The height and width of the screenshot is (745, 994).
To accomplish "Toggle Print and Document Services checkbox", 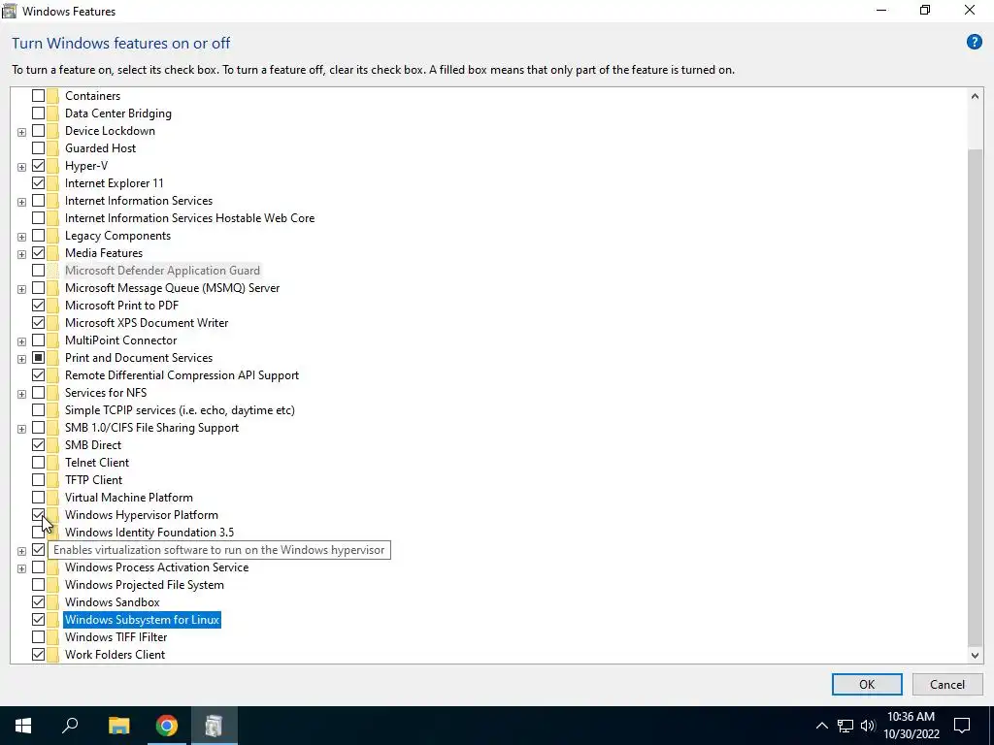I will click(x=38, y=358).
